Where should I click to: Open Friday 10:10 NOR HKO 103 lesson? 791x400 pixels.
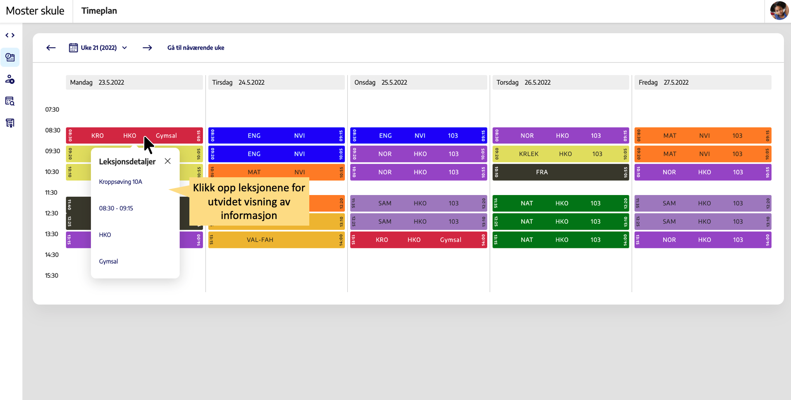tap(703, 172)
